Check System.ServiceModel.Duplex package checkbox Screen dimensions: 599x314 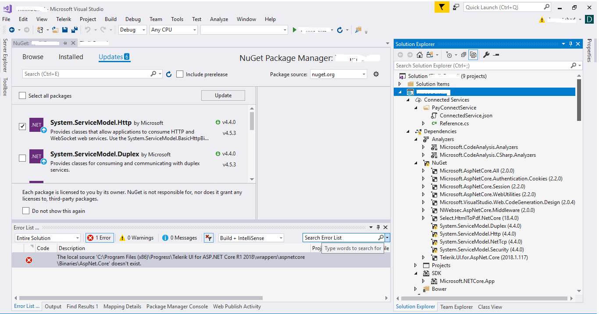point(22,158)
